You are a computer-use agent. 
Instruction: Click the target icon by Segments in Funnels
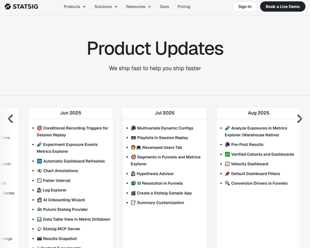click(133, 157)
